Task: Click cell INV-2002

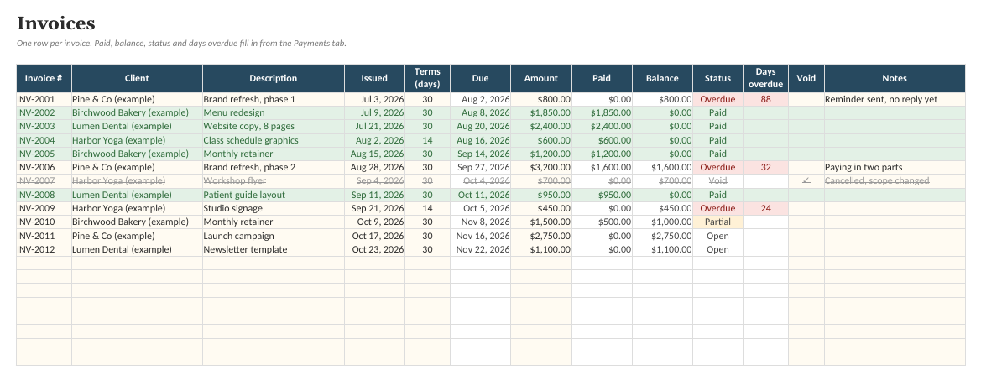Action: tap(44, 113)
